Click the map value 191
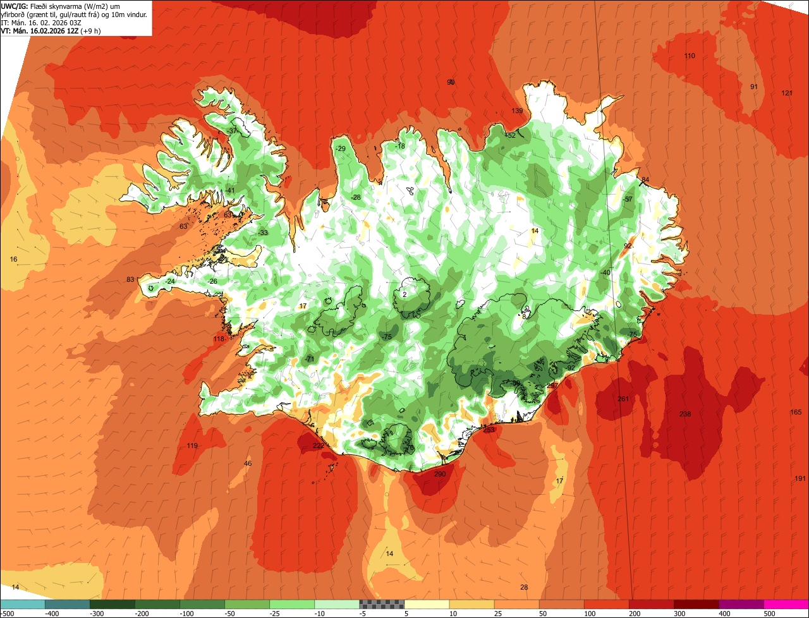Viewport: 809px width, 618px height. point(800,479)
